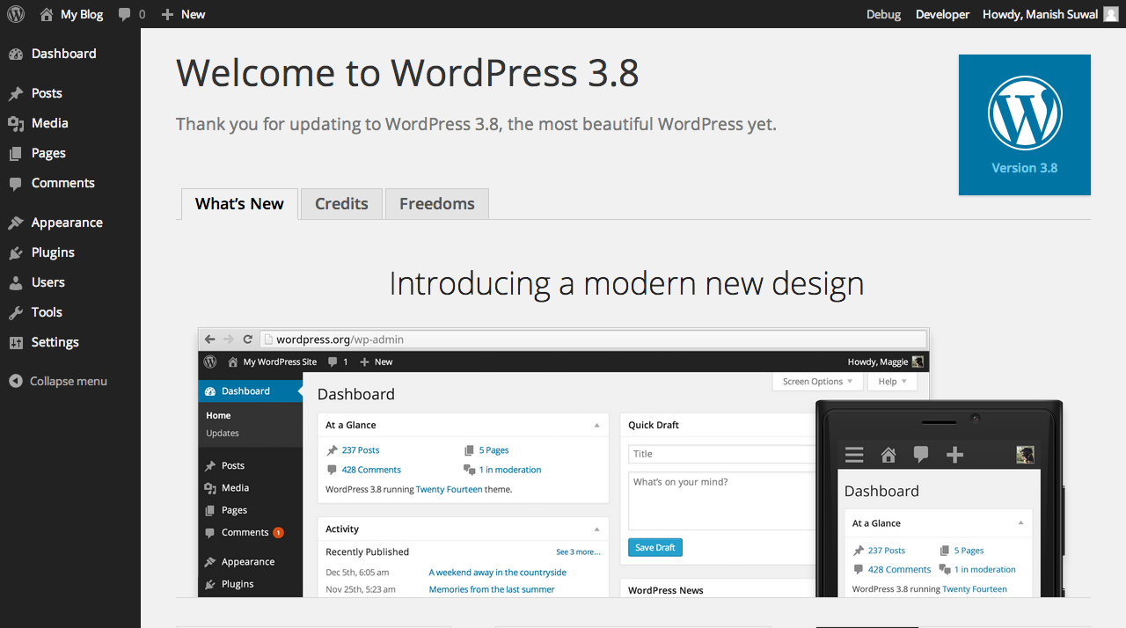Screen dimensions: 1126x628
Task: Open the Developer menu in the top admin bar
Action: 942,14
